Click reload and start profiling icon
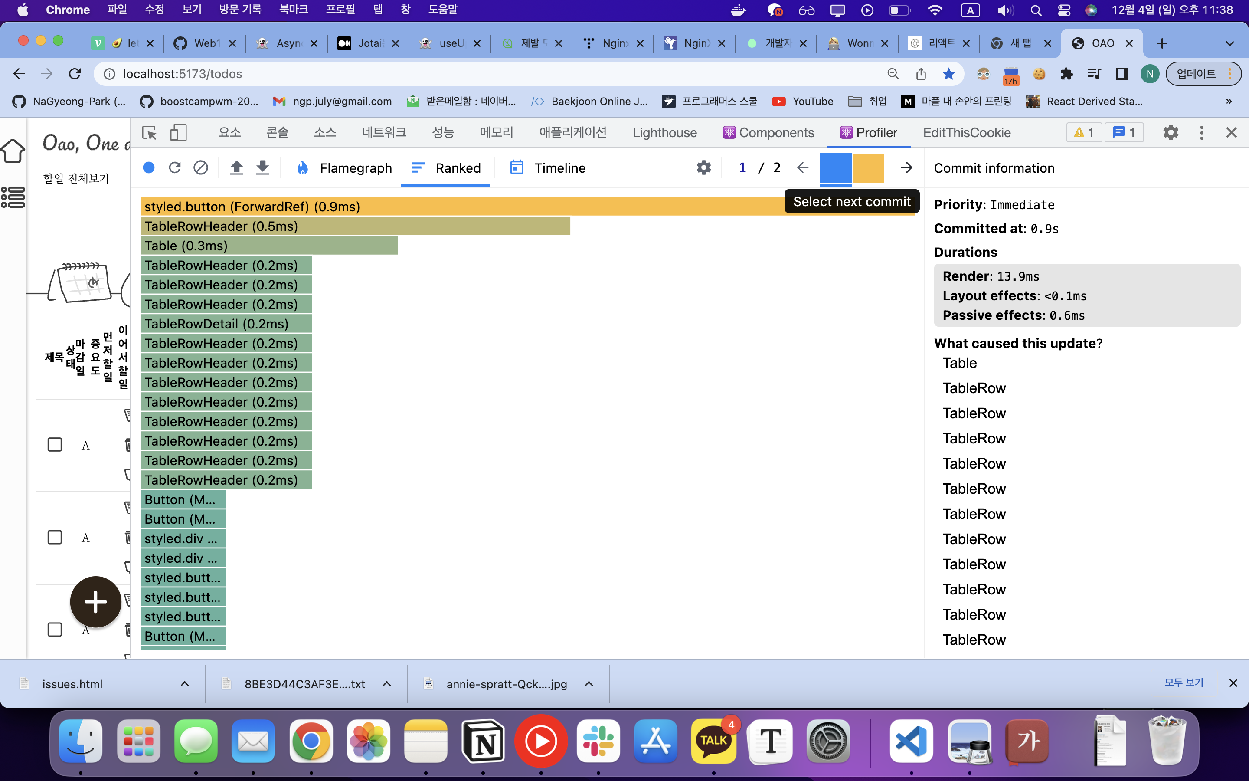This screenshot has width=1249, height=781. pyautogui.click(x=174, y=168)
